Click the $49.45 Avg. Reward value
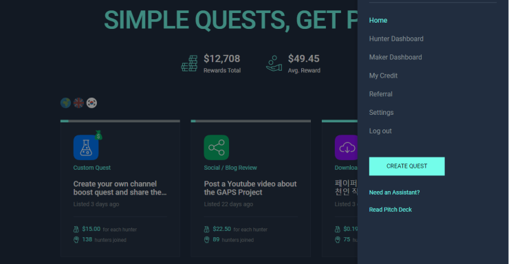This screenshot has width=511, height=264. (x=304, y=58)
